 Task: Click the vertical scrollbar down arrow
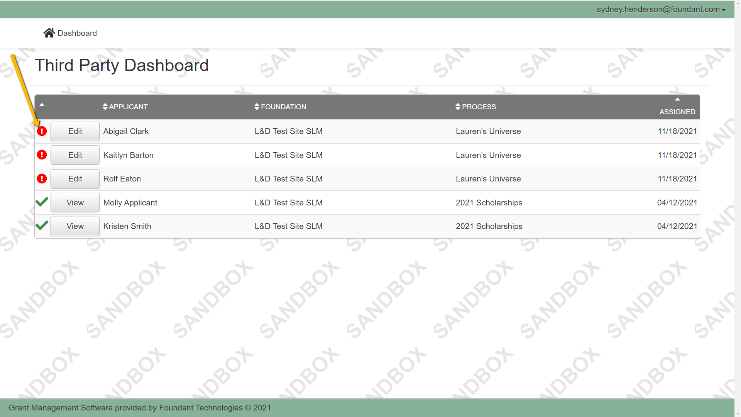pyautogui.click(x=738, y=414)
